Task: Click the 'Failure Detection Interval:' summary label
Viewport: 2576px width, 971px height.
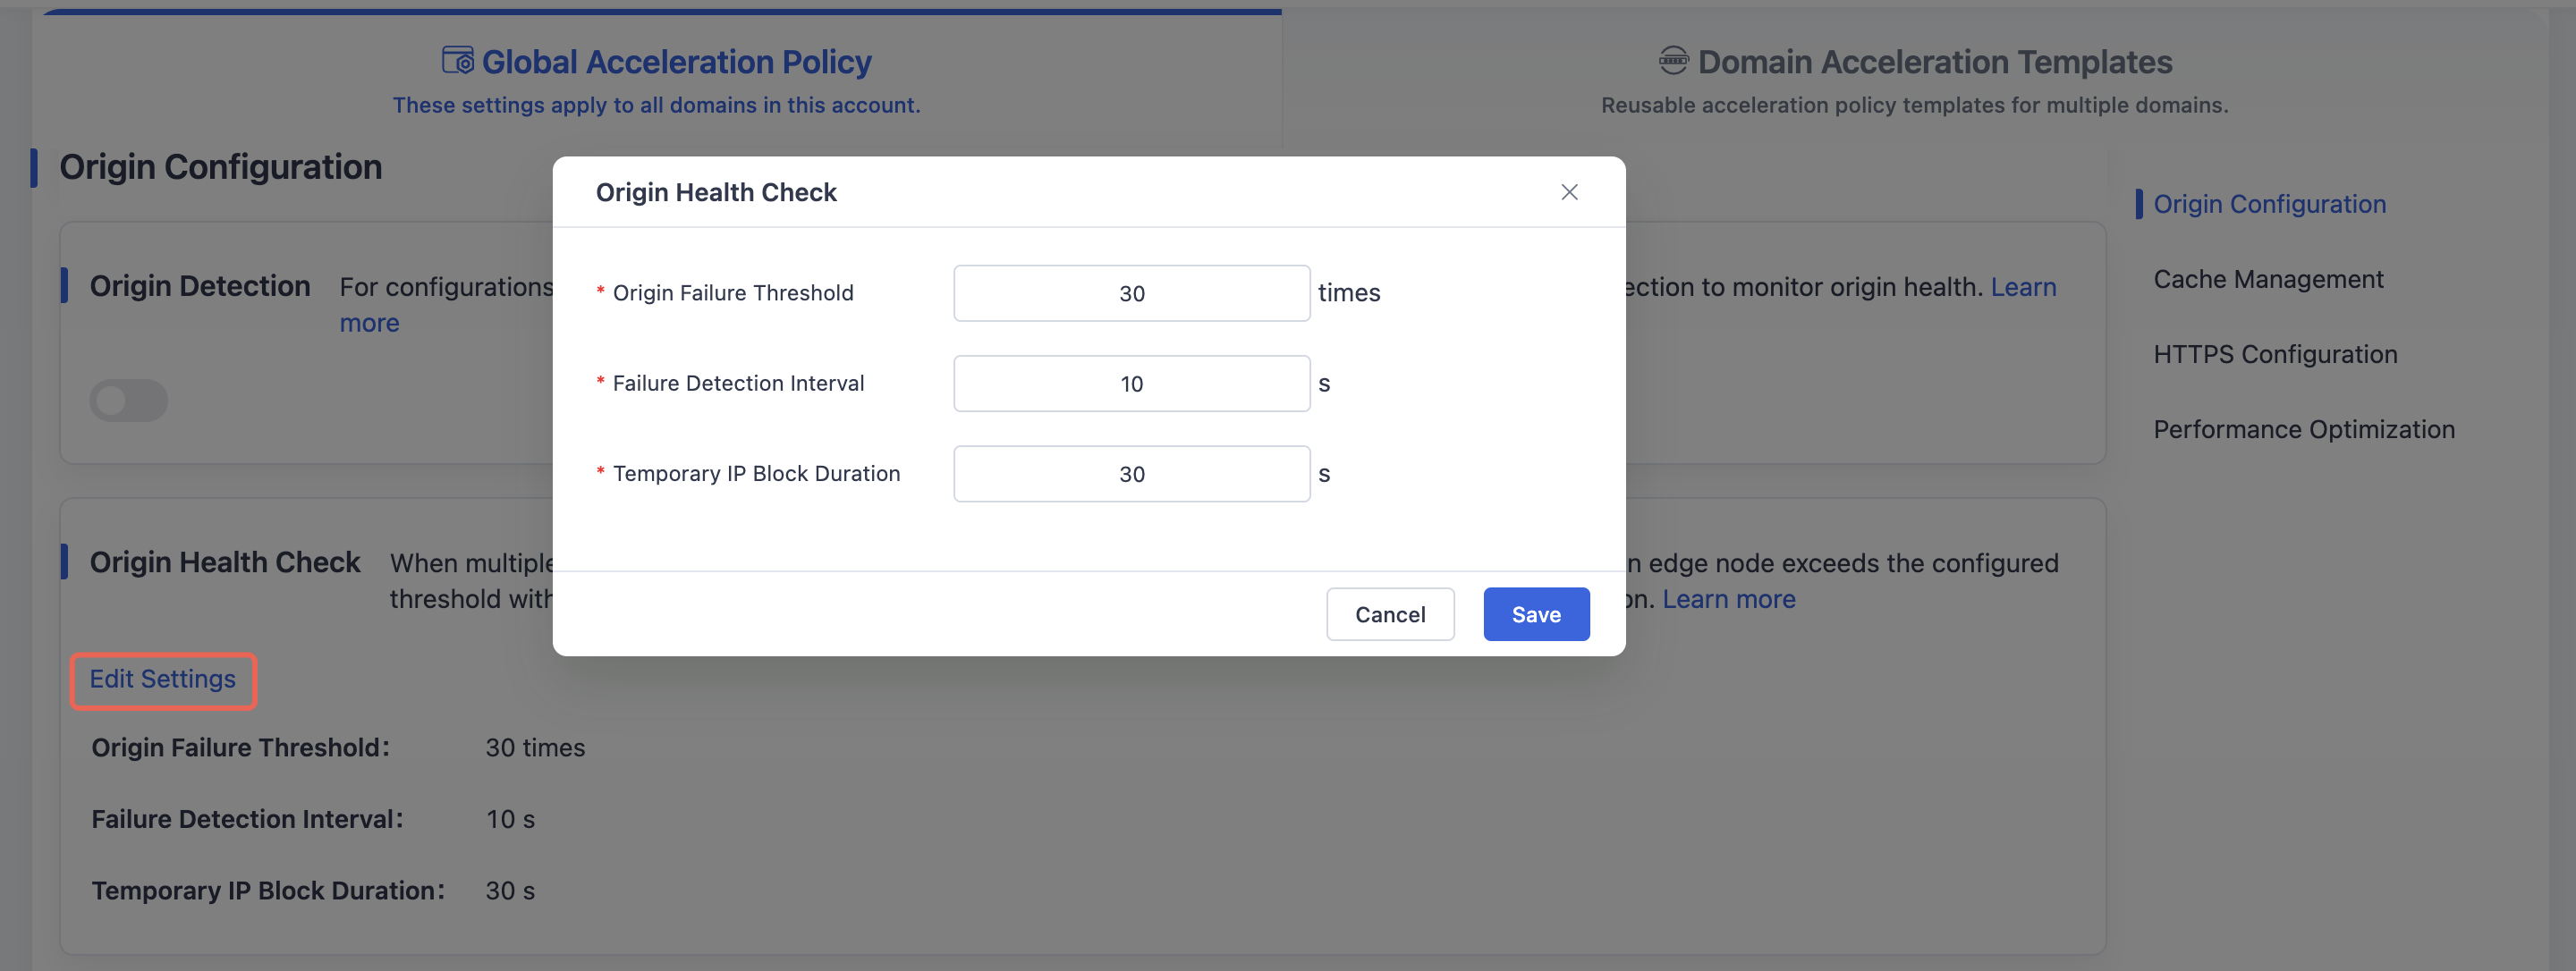Action: pos(247,819)
